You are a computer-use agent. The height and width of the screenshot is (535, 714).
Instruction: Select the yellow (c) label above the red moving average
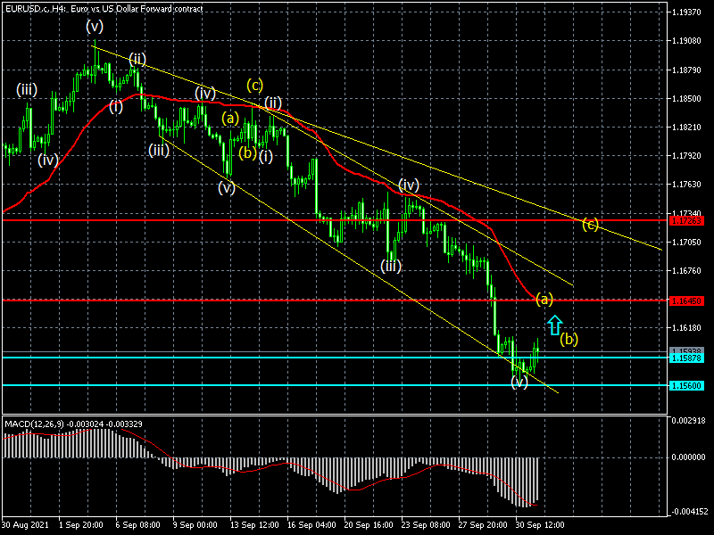[255, 86]
